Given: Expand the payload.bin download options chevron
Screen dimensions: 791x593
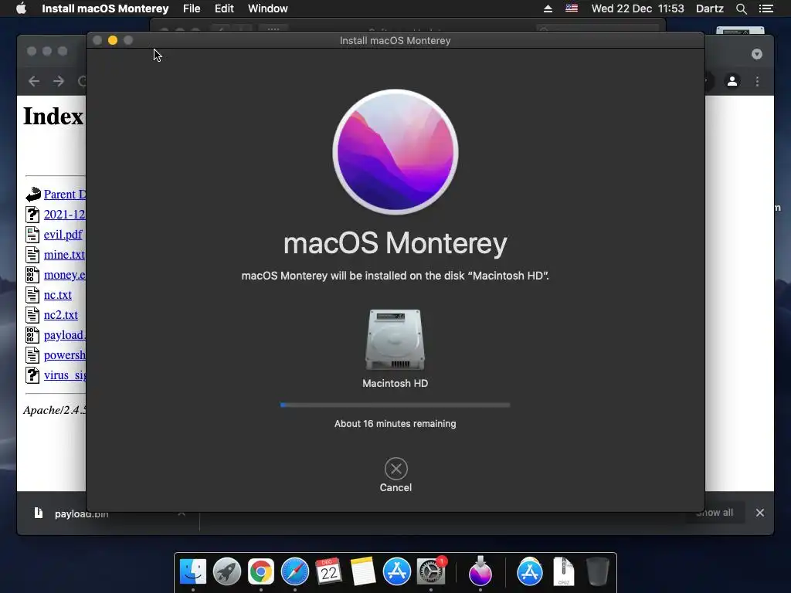Looking at the screenshot, I should (x=182, y=513).
